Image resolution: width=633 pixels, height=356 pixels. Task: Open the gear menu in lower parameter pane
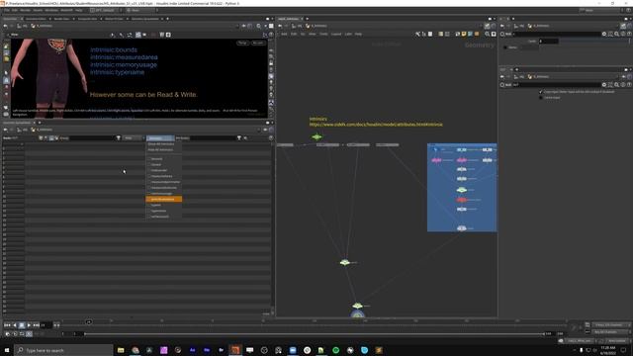pos(604,85)
